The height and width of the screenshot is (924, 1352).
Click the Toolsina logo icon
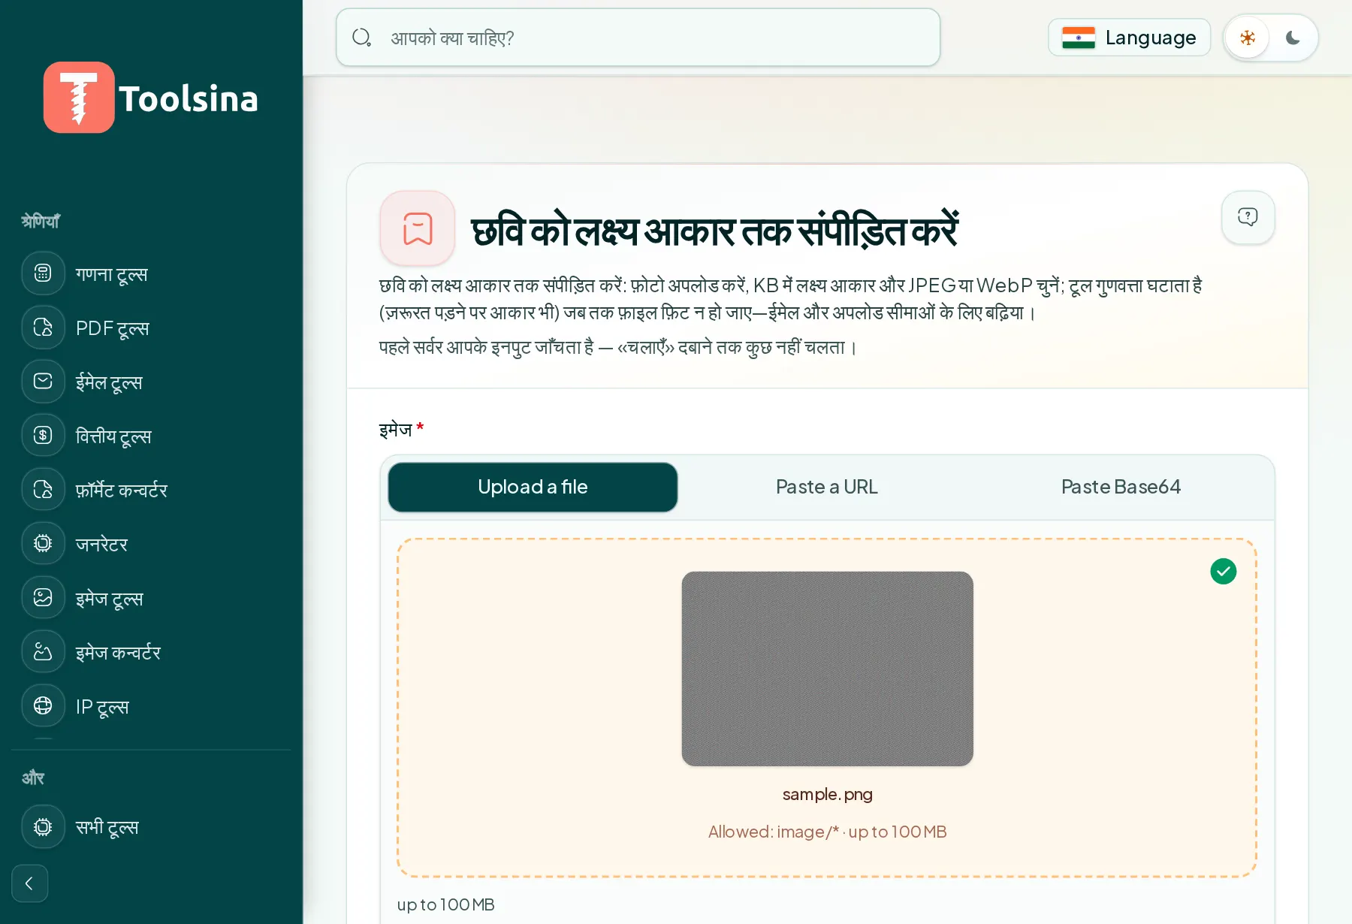tap(79, 98)
